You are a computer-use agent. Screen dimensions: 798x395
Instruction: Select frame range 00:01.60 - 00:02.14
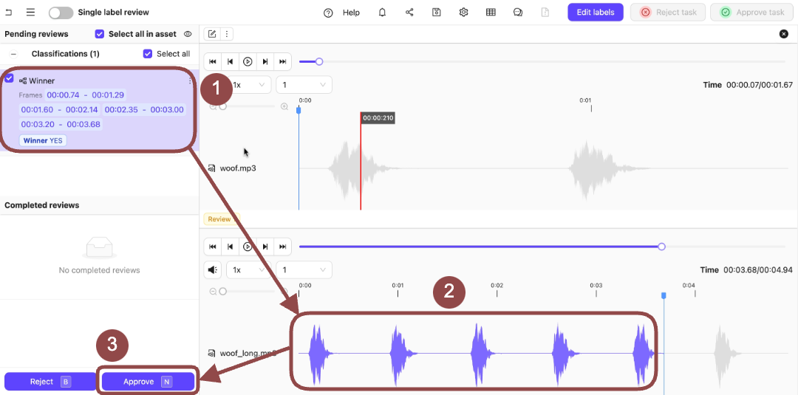(x=60, y=109)
